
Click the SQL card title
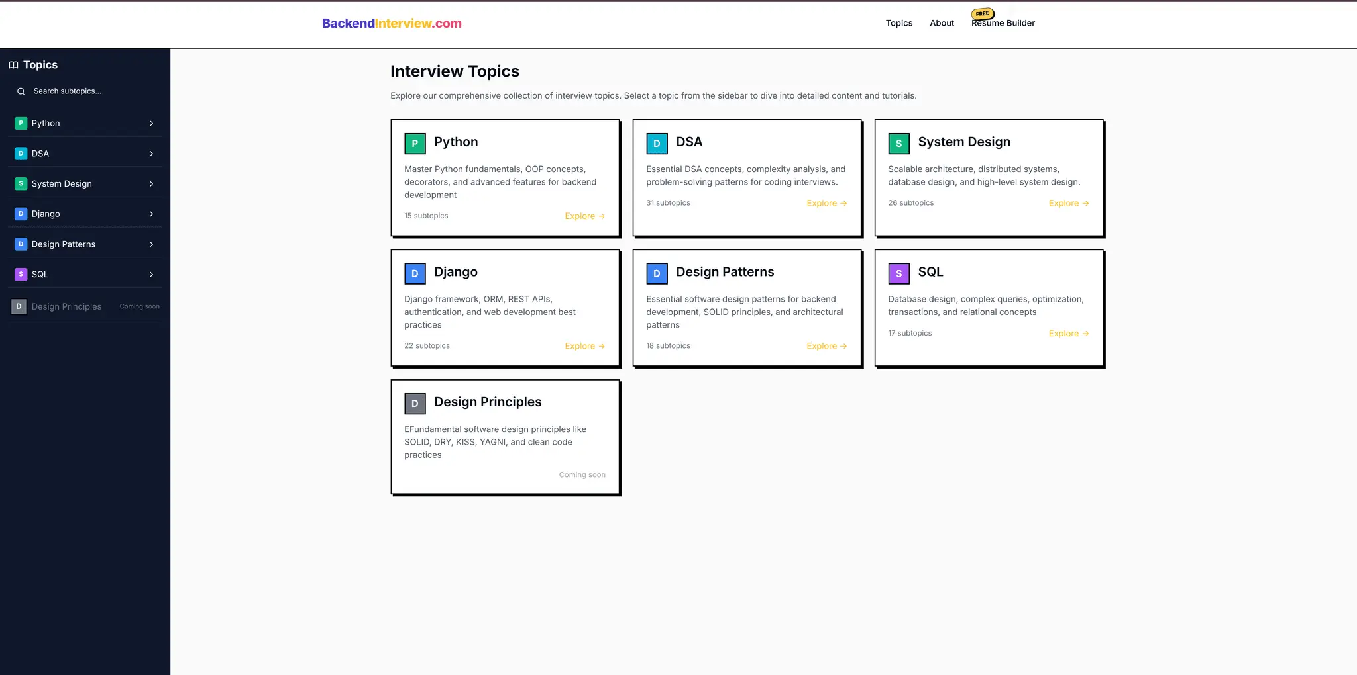pos(930,272)
